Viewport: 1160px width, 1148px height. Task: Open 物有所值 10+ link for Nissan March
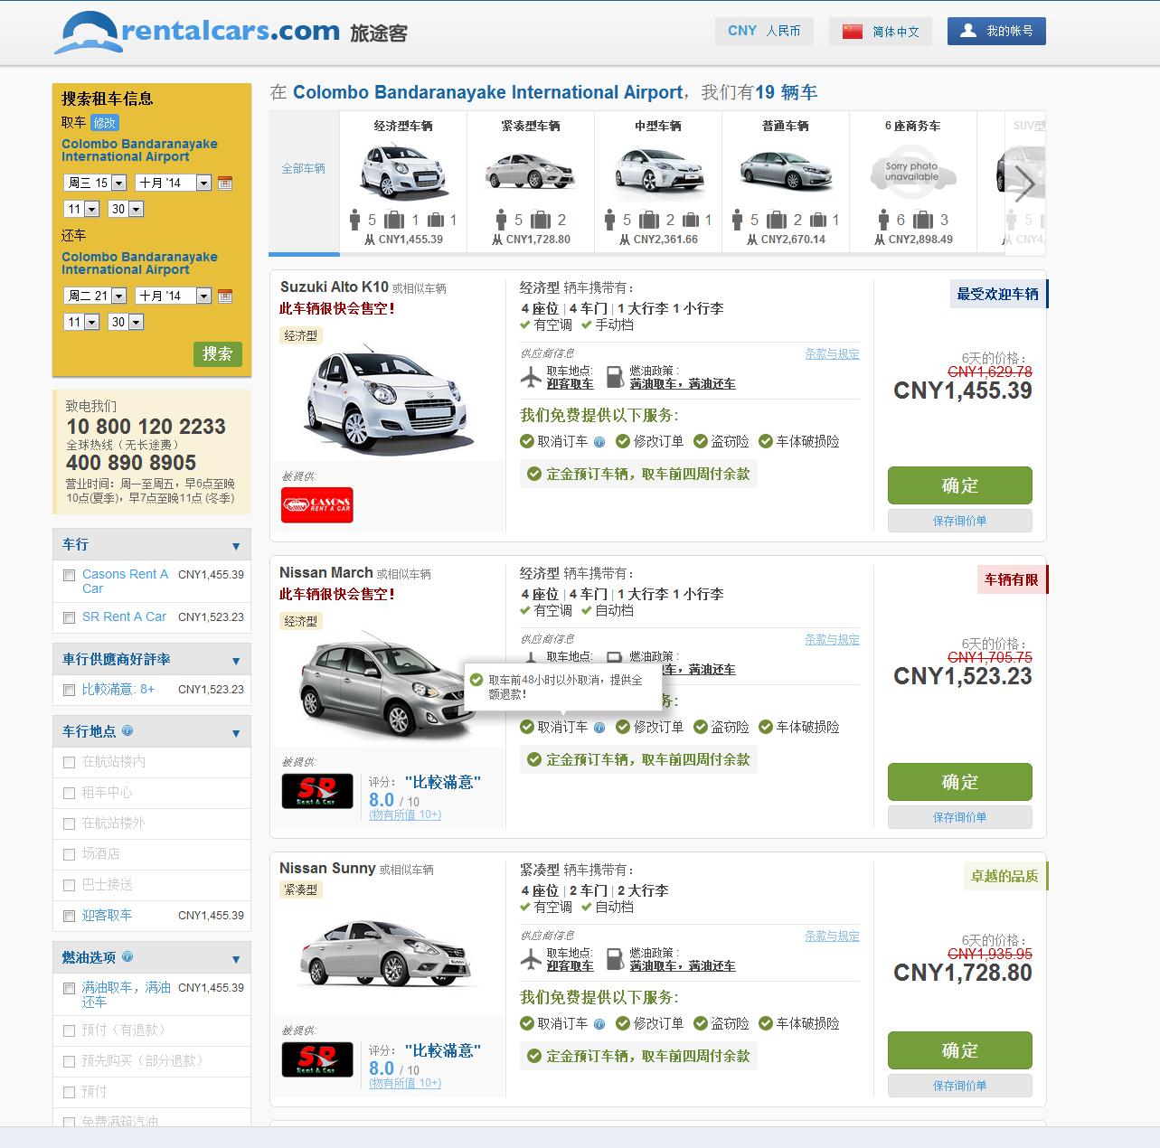click(405, 814)
